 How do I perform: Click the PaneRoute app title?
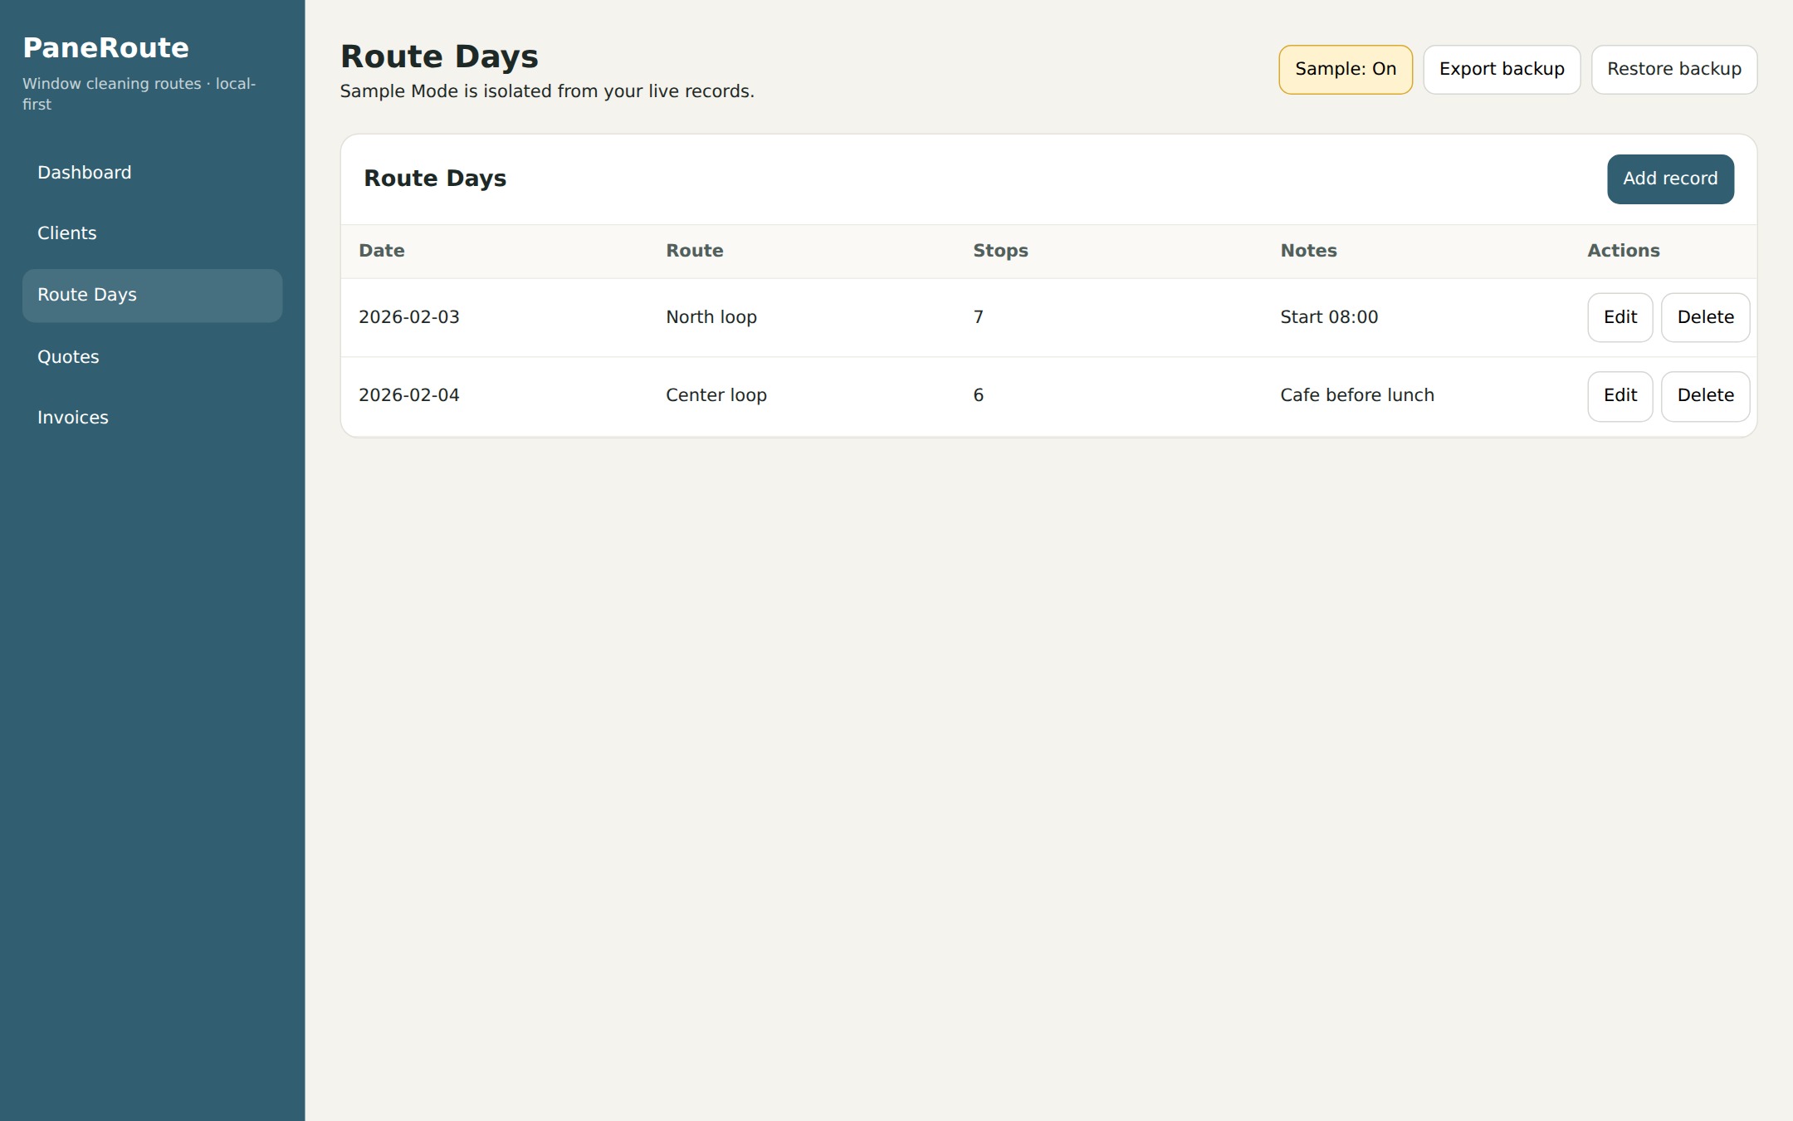105,48
